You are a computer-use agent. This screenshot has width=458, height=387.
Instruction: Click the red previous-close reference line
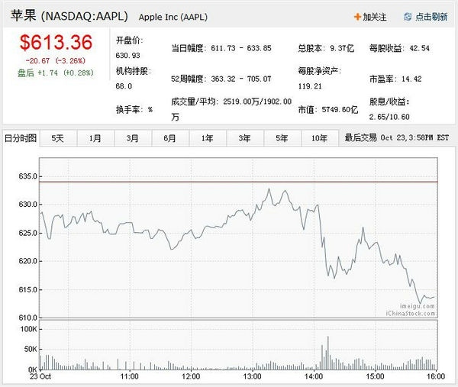(238, 182)
